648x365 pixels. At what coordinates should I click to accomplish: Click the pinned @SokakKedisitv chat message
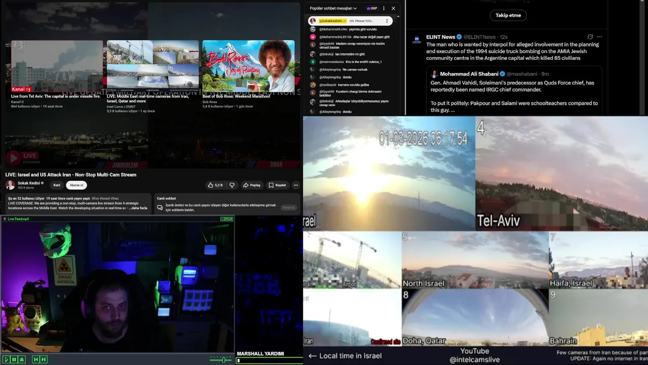[x=350, y=21]
